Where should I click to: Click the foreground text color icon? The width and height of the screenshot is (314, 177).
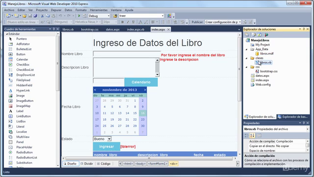140,22
